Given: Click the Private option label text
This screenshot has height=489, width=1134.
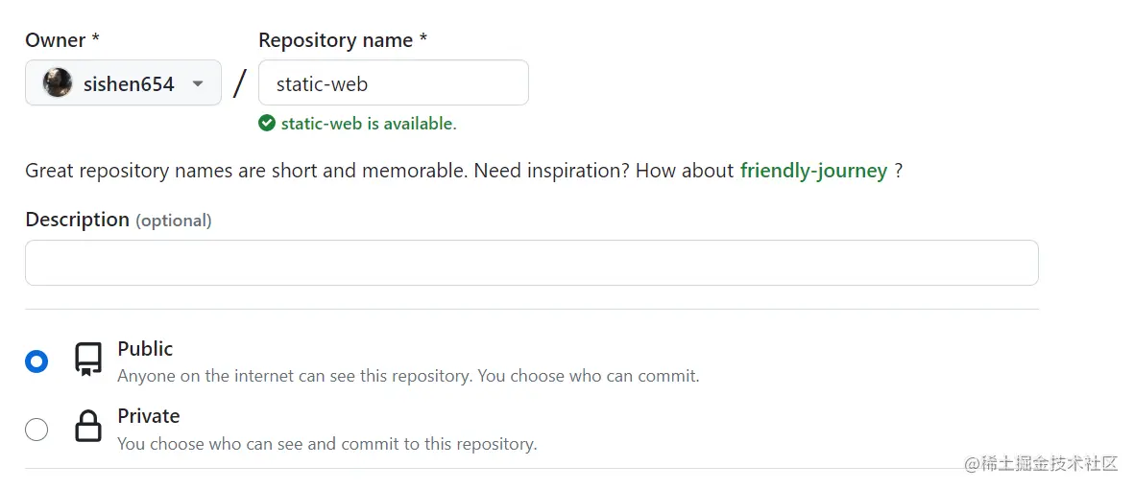Looking at the screenshot, I should [148, 416].
